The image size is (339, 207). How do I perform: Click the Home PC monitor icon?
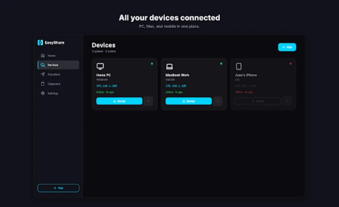100,66
